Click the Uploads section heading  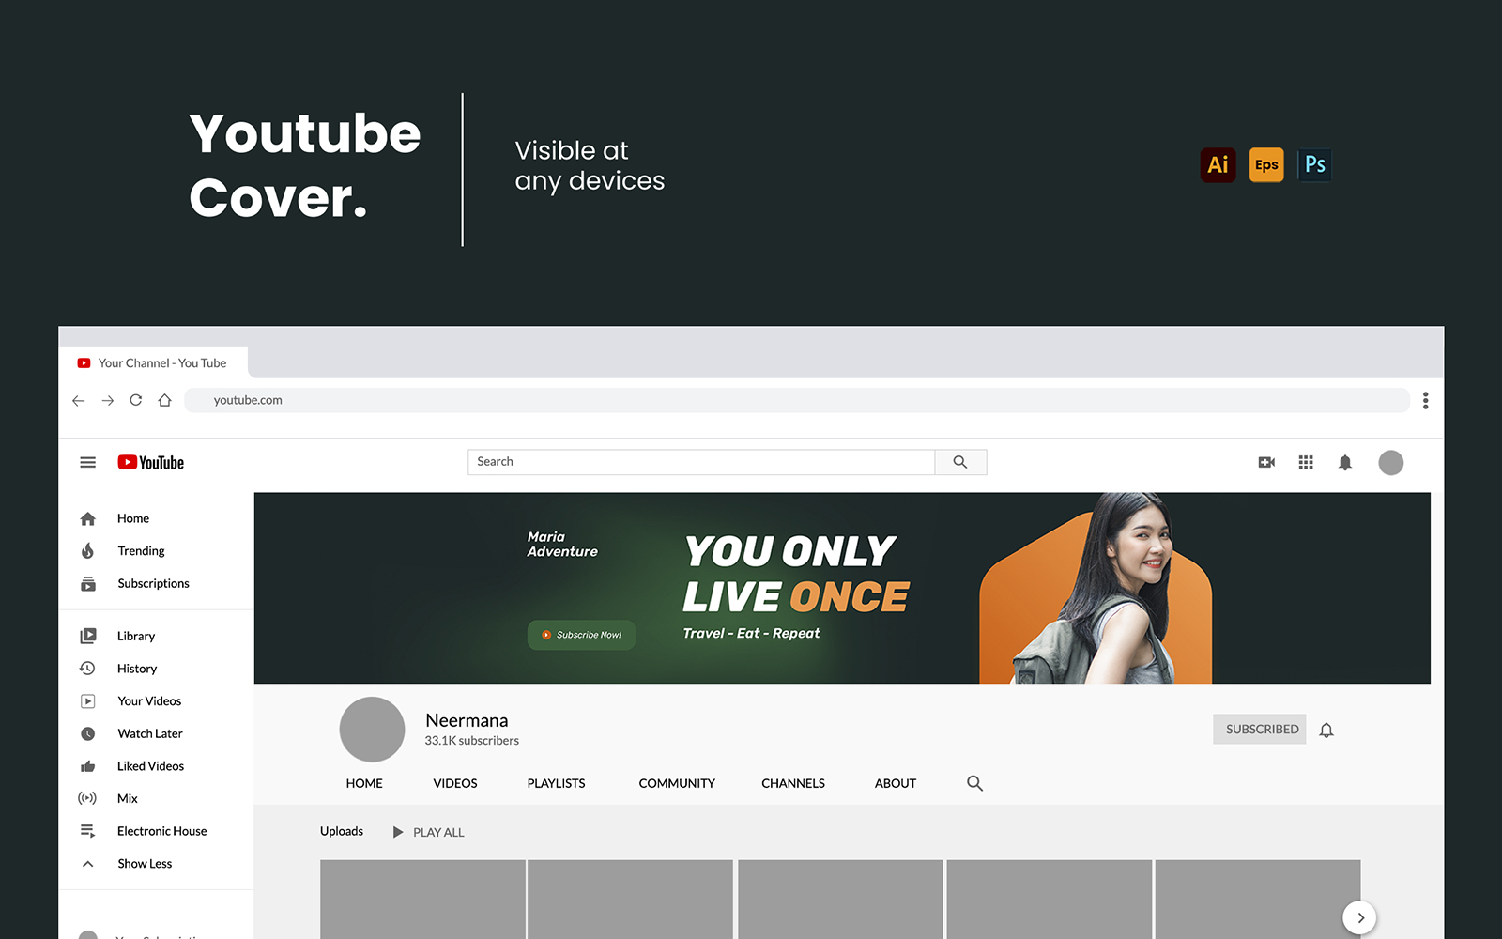point(342,832)
